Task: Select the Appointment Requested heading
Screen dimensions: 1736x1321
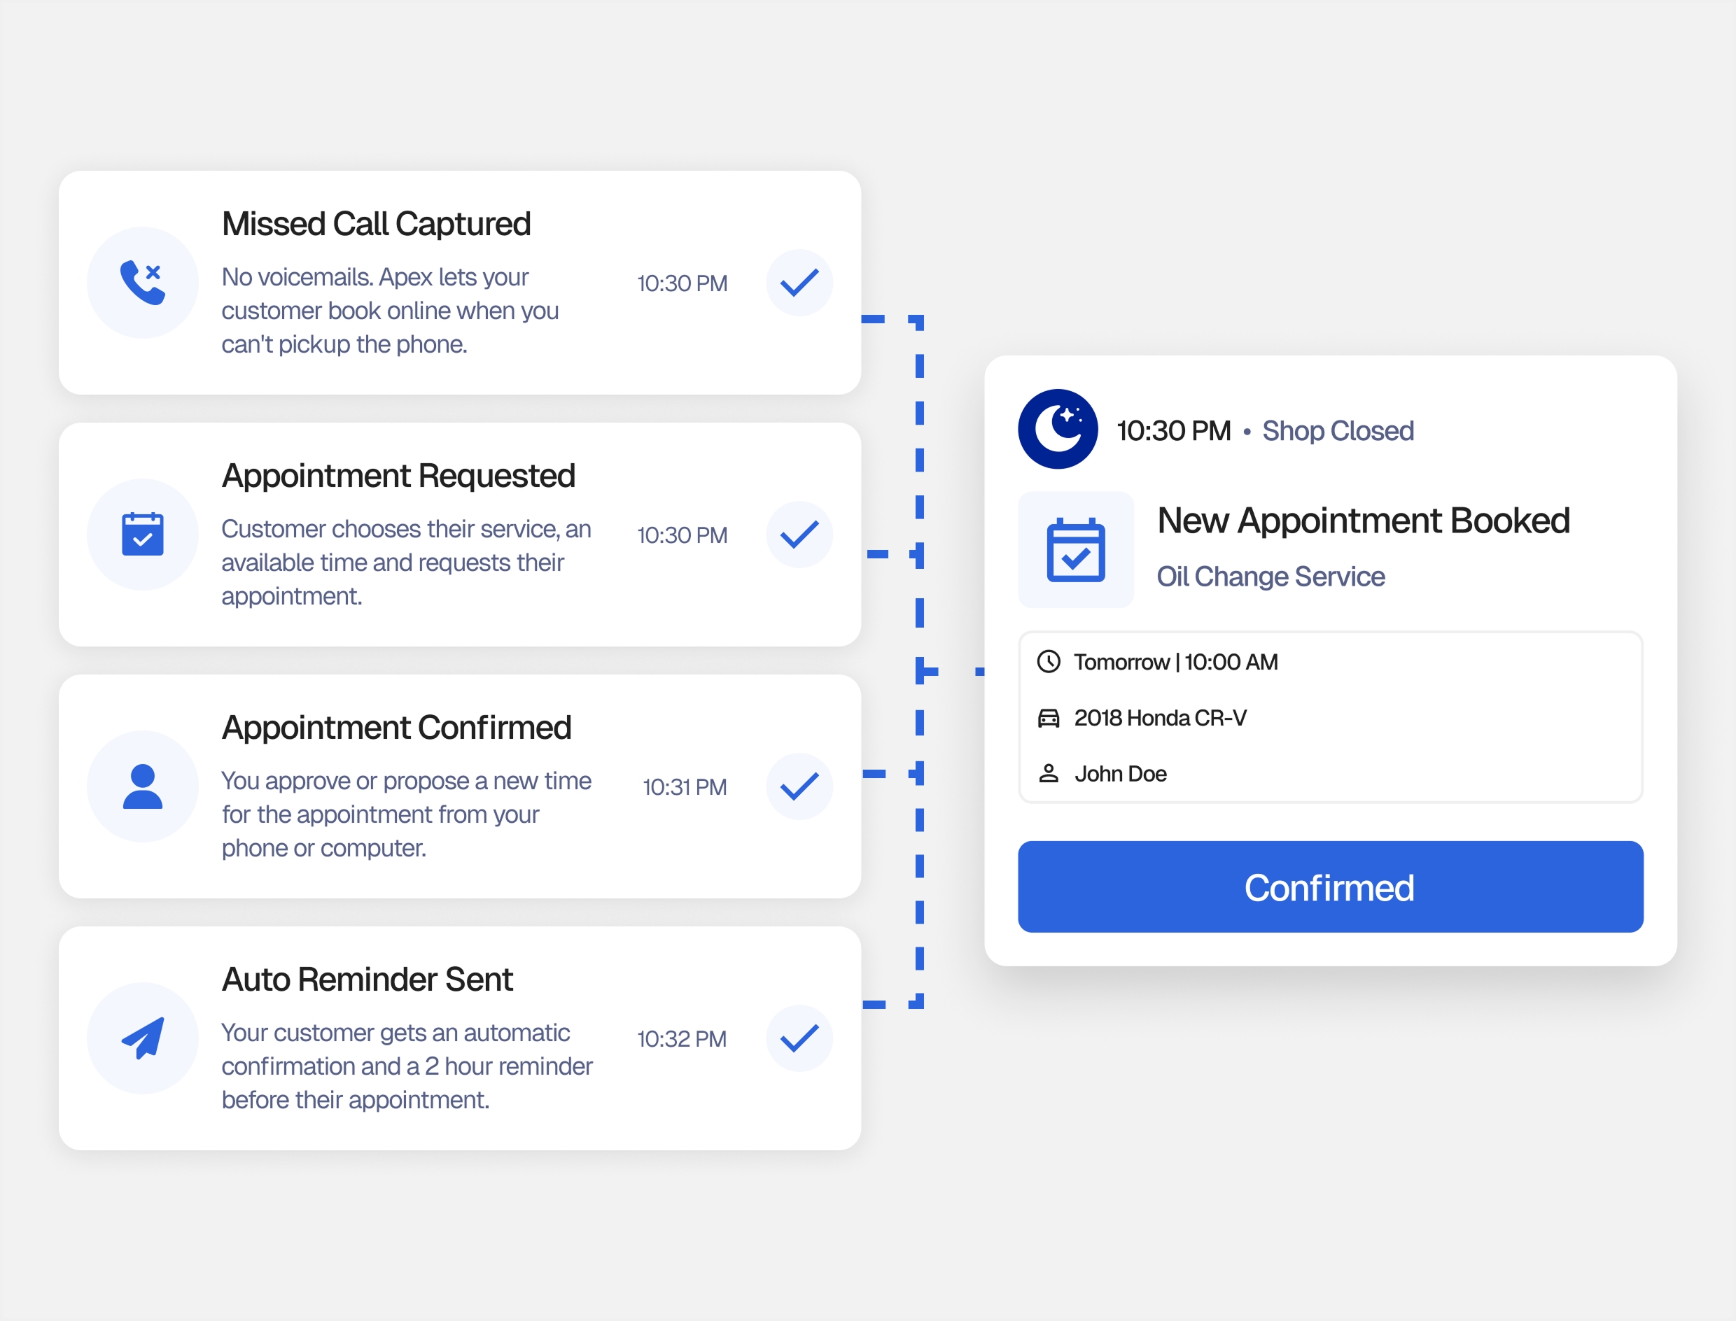Action: pos(398,476)
